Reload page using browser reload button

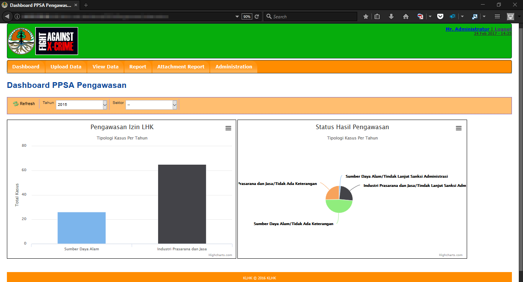(257, 16)
